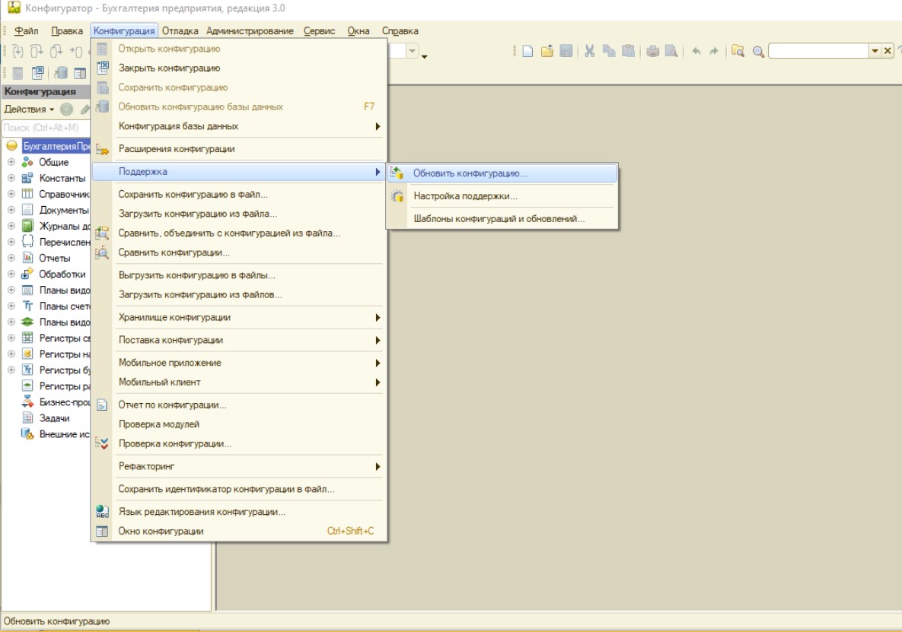Click the step-into debug braces icon

18,51
